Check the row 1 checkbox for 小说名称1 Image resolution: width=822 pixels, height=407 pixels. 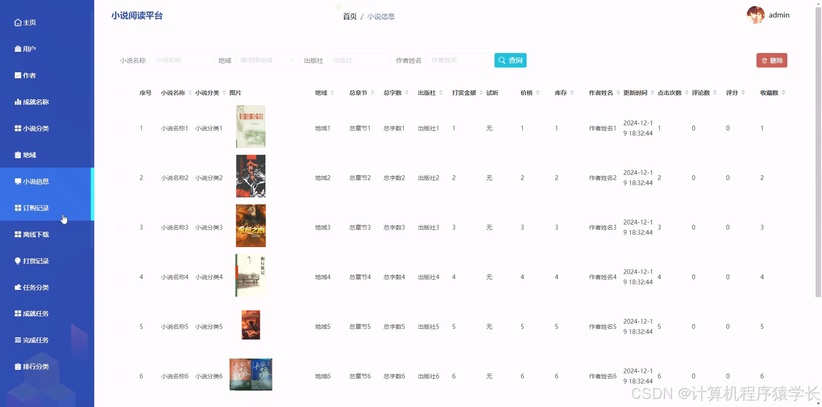(121, 128)
